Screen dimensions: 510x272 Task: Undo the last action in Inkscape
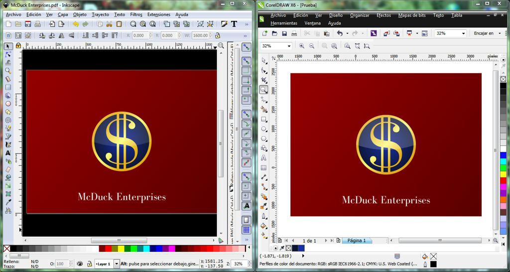coord(76,24)
